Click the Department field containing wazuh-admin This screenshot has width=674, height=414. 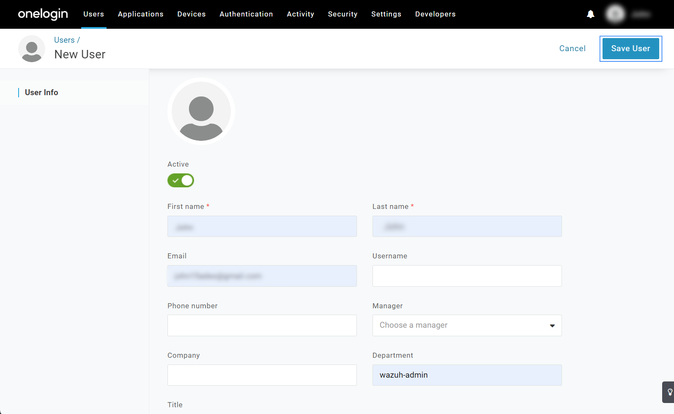(x=467, y=375)
